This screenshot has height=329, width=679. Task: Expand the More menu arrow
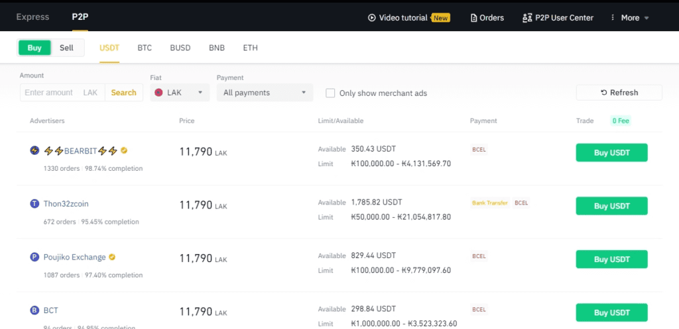[647, 18]
